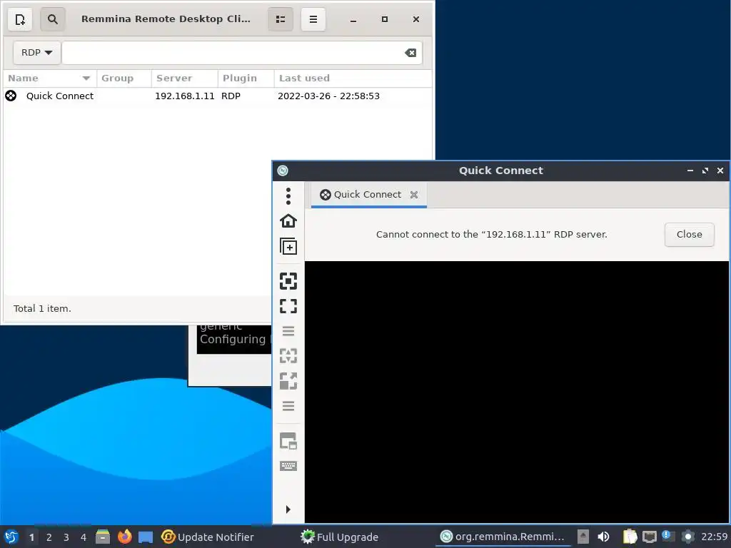The width and height of the screenshot is (731, 548).
Task: Click the switch tab pages icon
Action: (x=288, y=441)
